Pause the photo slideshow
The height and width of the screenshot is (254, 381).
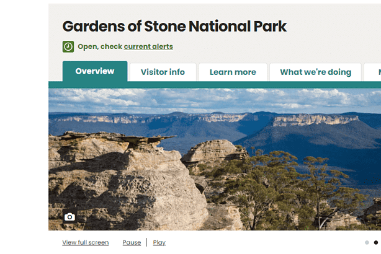point(132,242)
